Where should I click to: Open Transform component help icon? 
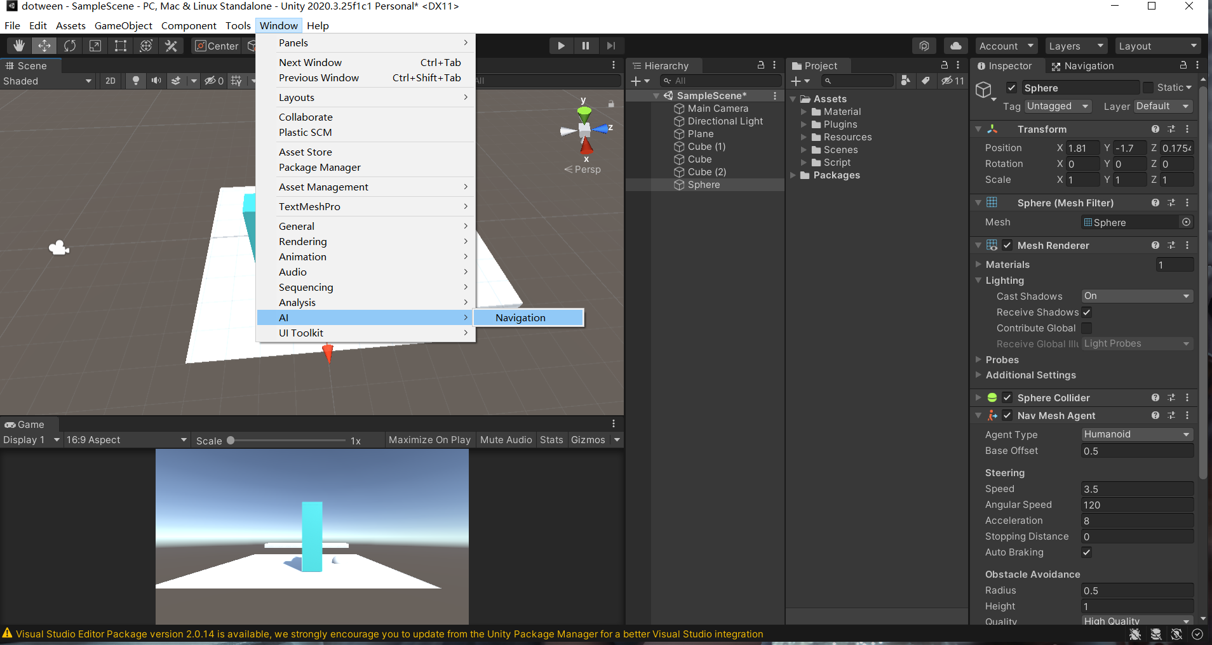tap(1155, 129)
